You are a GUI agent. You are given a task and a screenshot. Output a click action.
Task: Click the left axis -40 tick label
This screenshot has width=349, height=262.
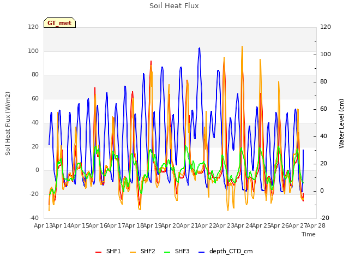point(34,218)
